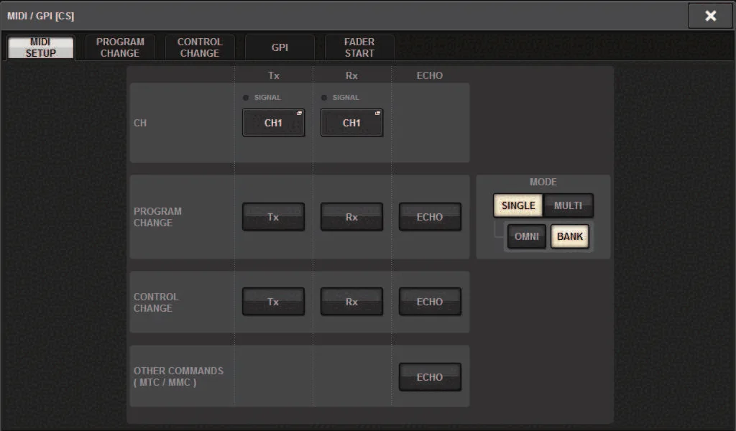The width and height of the screenshot is (736, 431).
Task: Select MULTI mode
Action: 568,205
